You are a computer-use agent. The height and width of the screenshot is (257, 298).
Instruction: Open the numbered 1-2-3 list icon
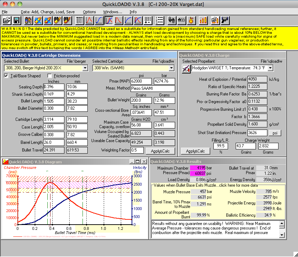tap(160, 20)
